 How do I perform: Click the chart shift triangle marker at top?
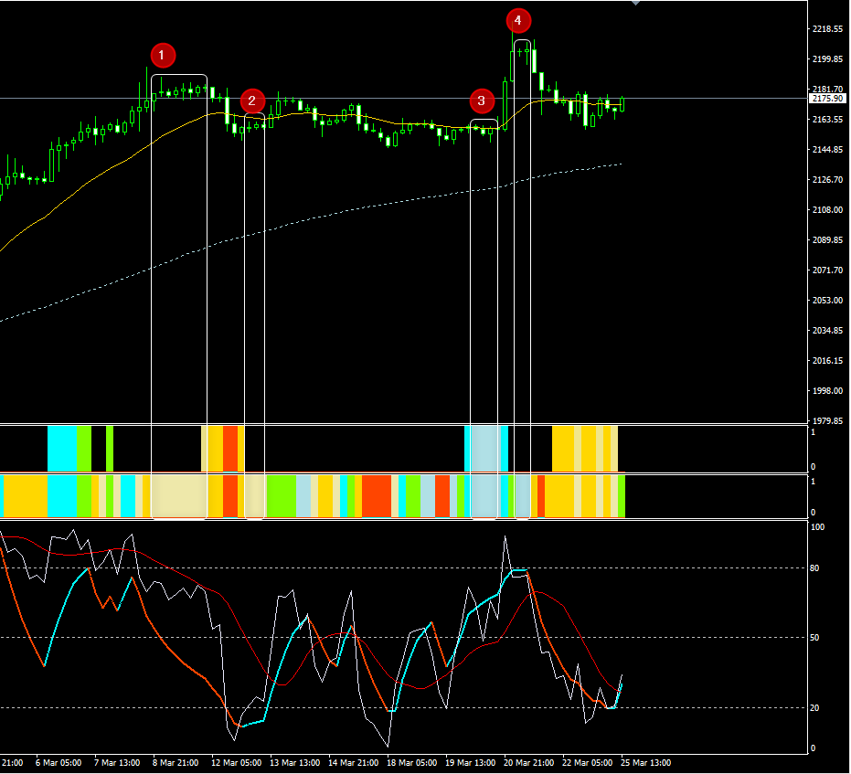pos(635,3)
